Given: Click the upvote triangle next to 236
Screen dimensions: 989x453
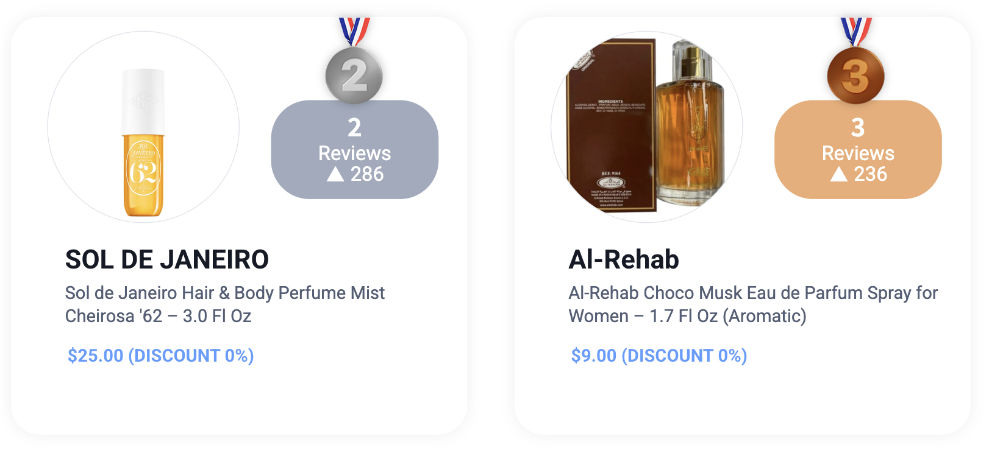Looking at the screenshot, I should (839, 175).
